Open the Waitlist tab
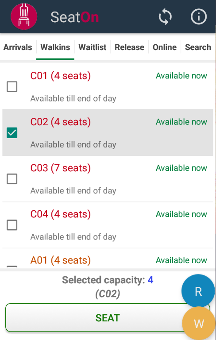This screenshot has height=340, width=216. (x=93, y=47)
